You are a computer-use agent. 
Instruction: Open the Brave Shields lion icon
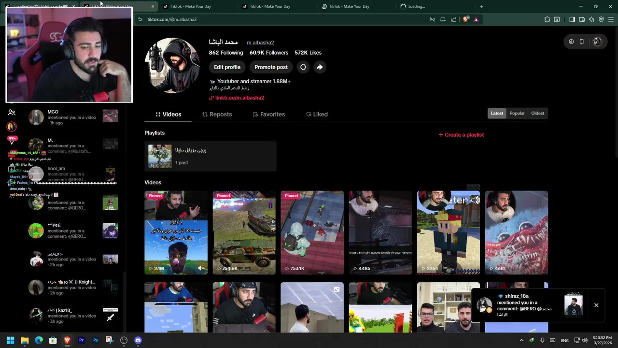click(465, 19)
